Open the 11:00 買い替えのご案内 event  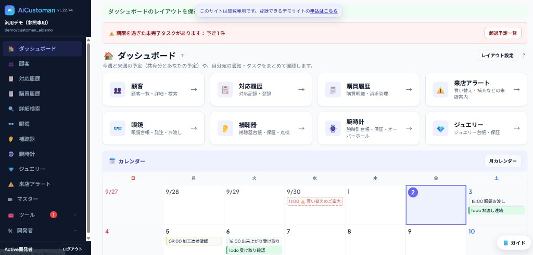315,202
